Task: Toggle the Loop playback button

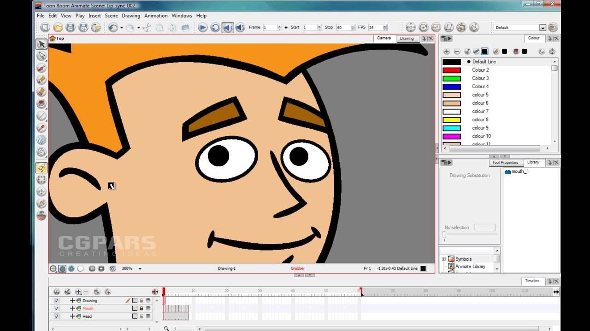Action: pyautogui.click(x=215, y=28)
